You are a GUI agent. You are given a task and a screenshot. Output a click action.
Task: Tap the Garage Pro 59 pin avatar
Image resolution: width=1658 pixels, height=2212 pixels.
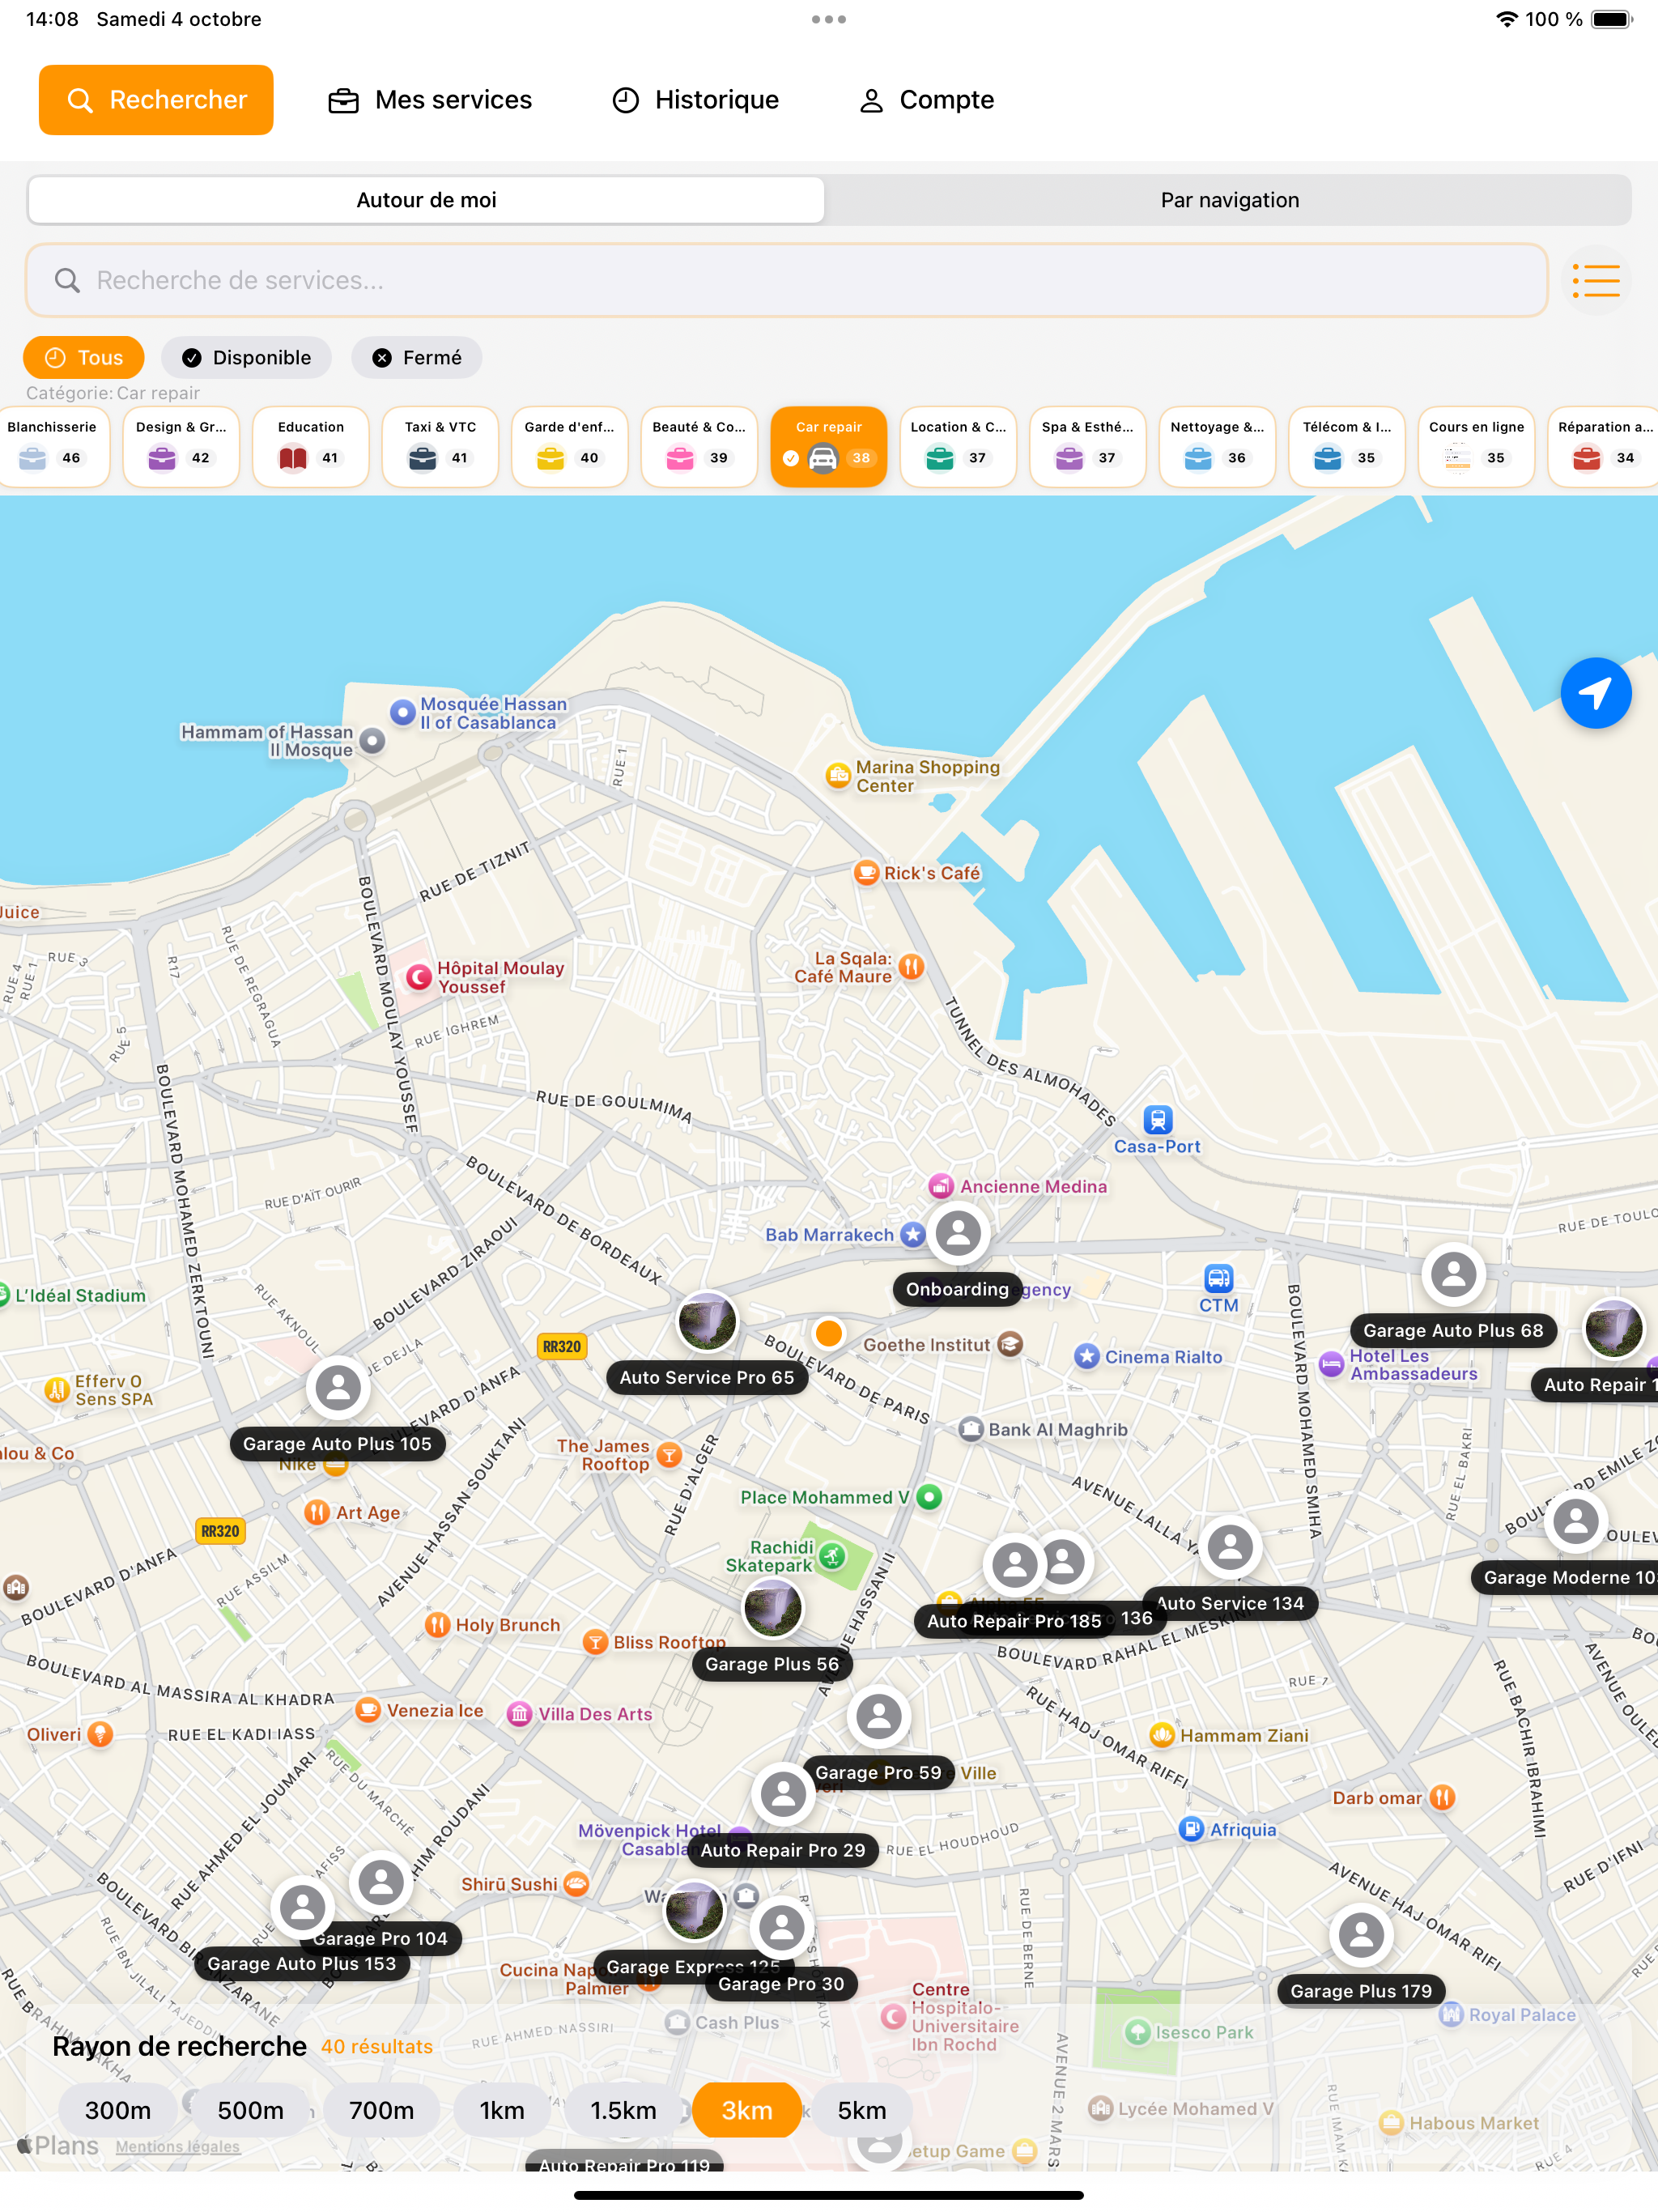(x=879, y=1716)
